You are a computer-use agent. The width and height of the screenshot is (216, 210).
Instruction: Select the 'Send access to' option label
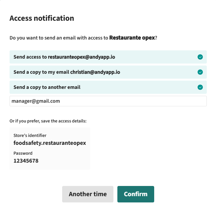coord(30,57)
